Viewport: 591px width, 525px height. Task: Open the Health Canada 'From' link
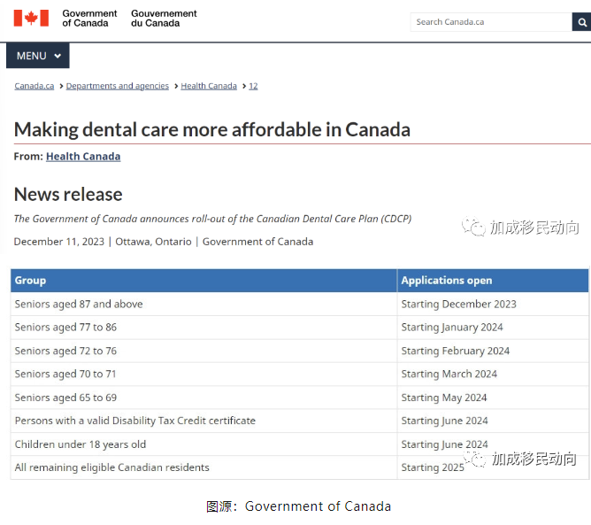[83, 157]
